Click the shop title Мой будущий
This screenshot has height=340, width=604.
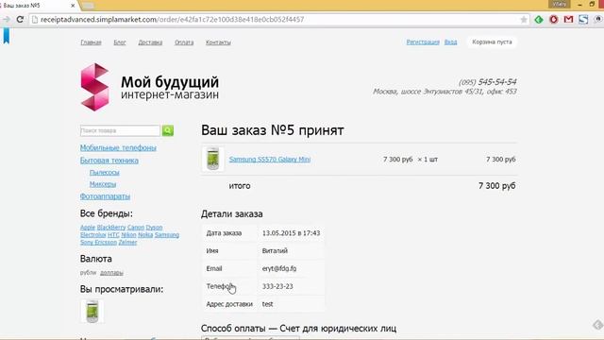click(x=170, y=82)
